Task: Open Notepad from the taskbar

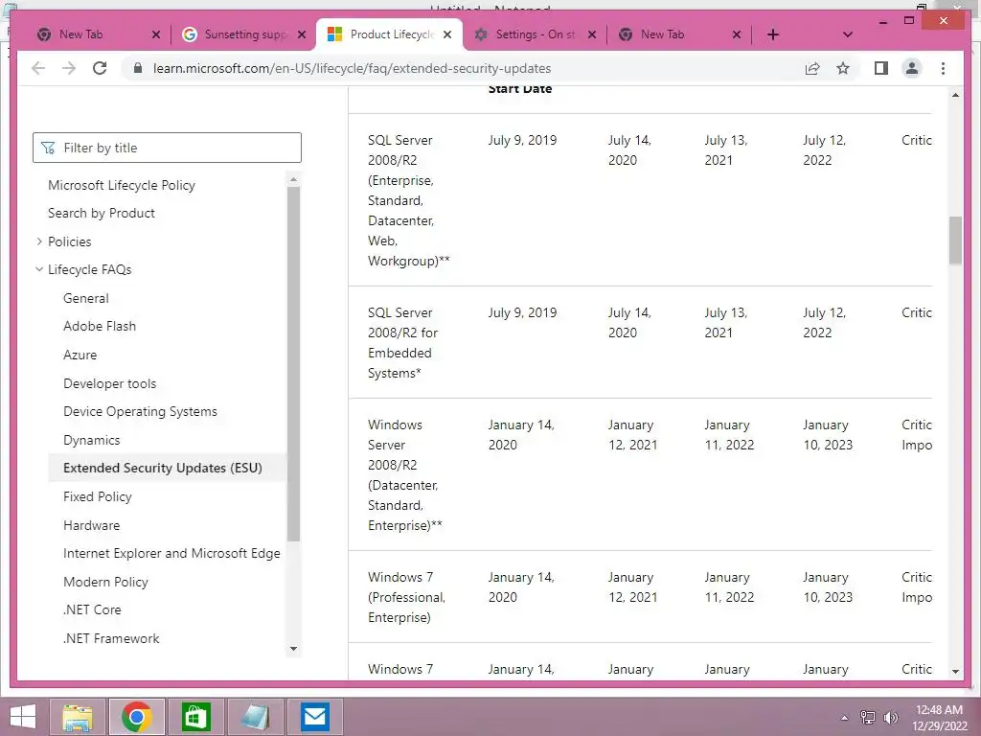Action: point(255,717)
